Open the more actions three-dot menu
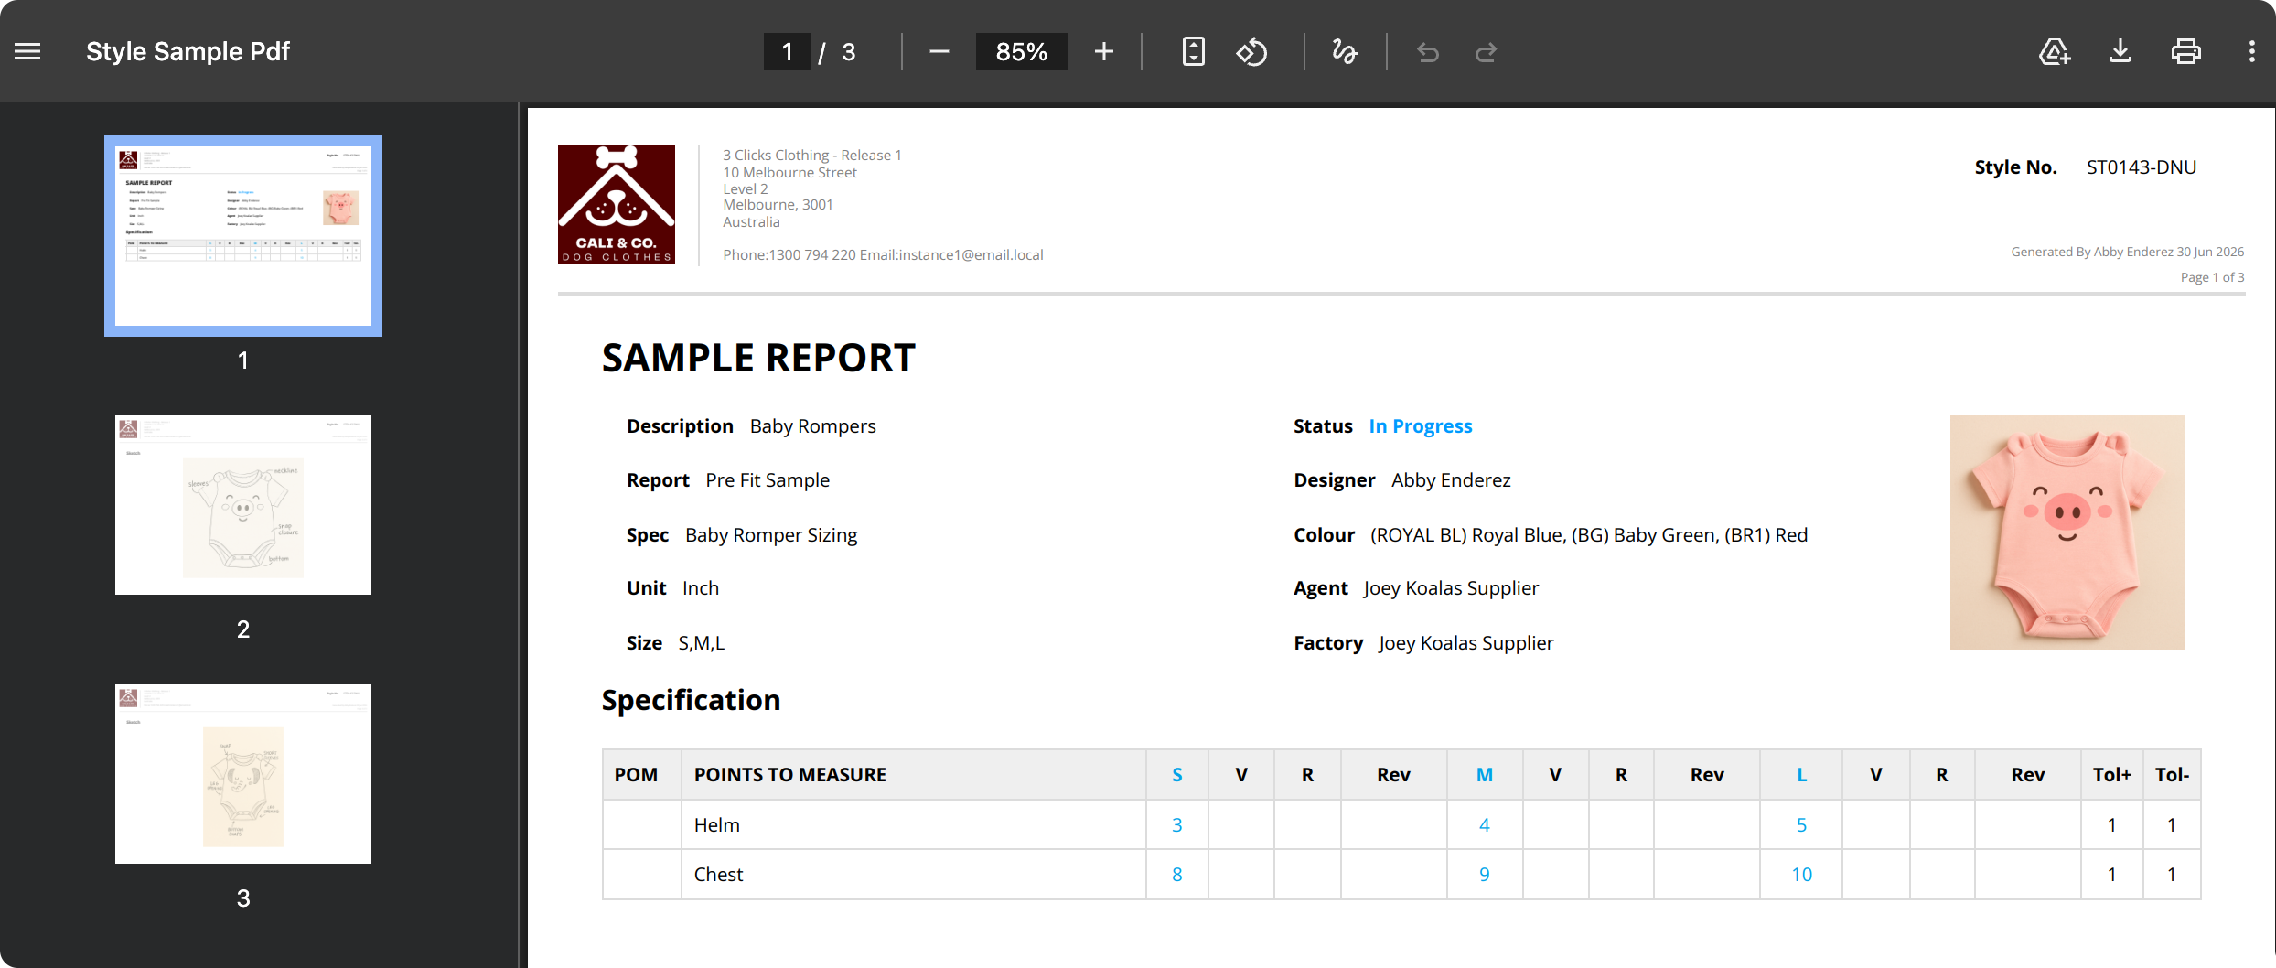This screenshot has height=968, width=2276. click(2251, 52)
